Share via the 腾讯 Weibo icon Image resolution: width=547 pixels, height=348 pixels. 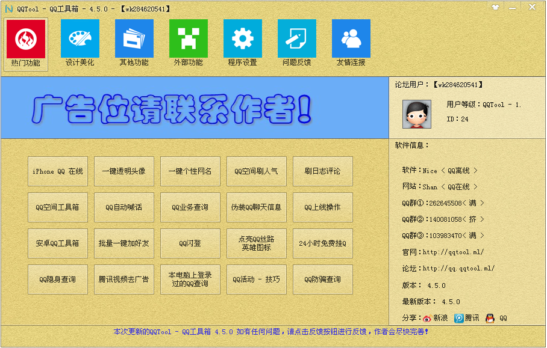(x=459, y=318)
